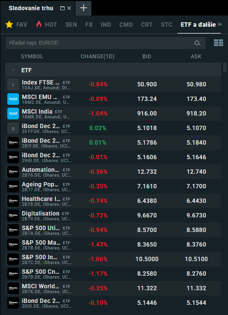Click the iShares logo beside Digitalisation ETF
228x315 pixels.
(13, 216)
